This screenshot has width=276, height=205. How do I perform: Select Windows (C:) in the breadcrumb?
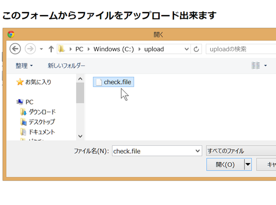114,49
